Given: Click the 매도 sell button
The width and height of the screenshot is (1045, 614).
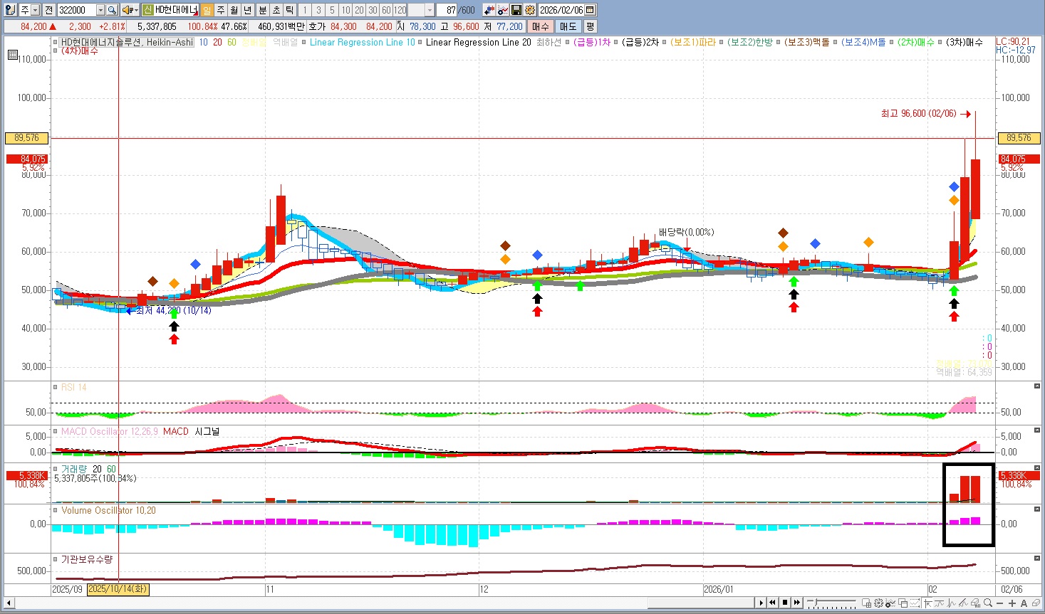Looking at the screenshot, I should [x=568, y=26].
